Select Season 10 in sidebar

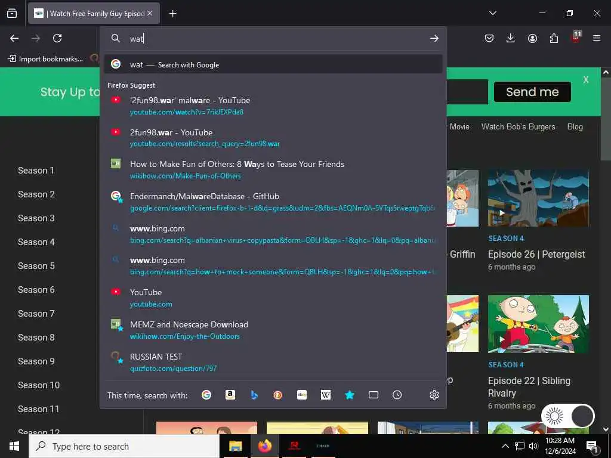pyautogui.click(x=39, y=385)
